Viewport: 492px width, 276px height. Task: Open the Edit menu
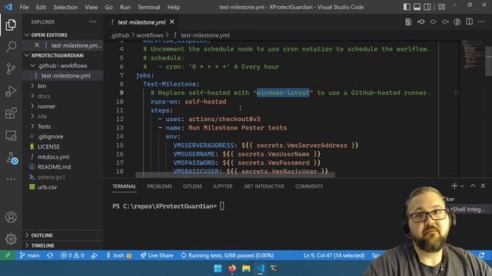[41, 7]
